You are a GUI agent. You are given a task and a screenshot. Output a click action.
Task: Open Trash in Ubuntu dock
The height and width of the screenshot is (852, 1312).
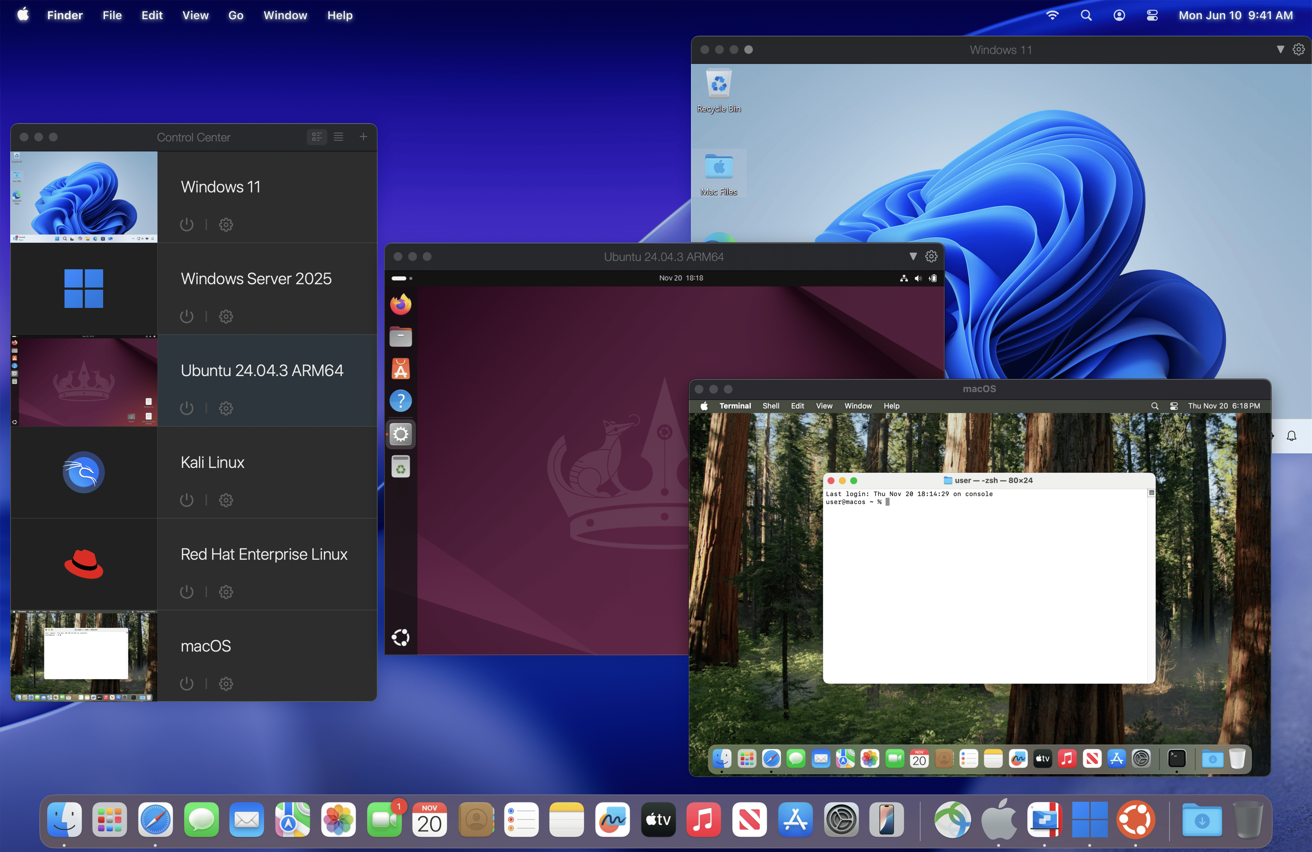point(401,467)
